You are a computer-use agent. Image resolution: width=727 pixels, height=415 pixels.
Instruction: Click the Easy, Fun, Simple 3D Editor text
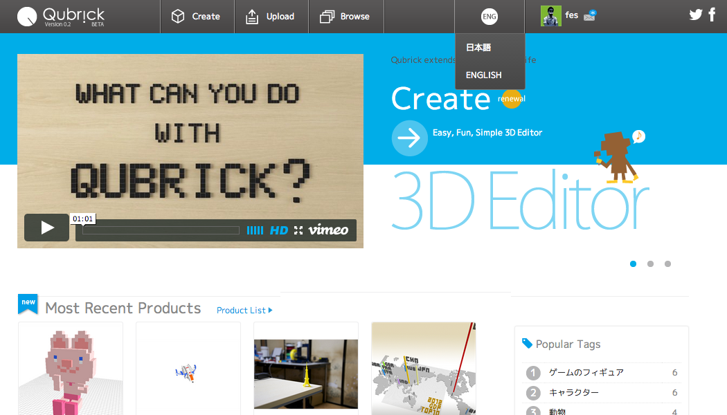coord(487,133)
